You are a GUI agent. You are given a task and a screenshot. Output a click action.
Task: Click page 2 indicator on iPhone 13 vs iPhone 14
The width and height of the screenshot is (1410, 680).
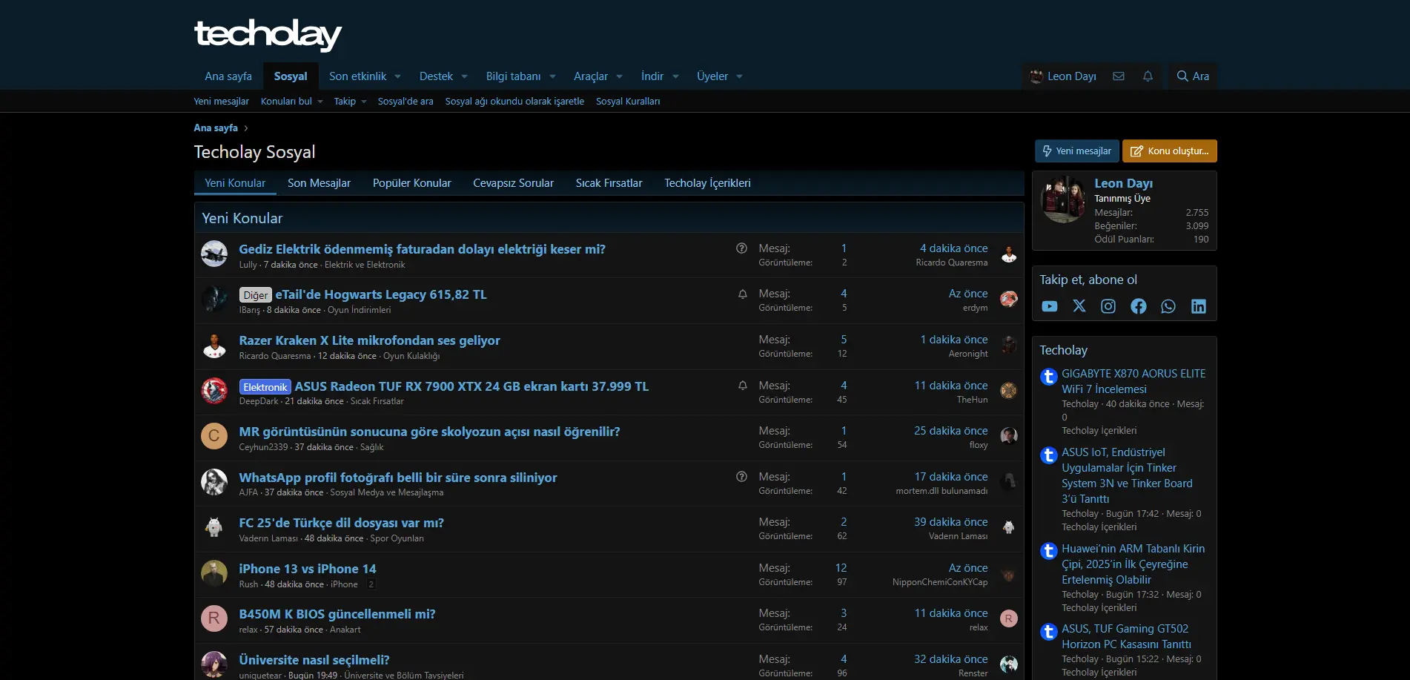[x=371, y=584]
